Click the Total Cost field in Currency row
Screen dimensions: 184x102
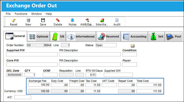tap(149, 91)
